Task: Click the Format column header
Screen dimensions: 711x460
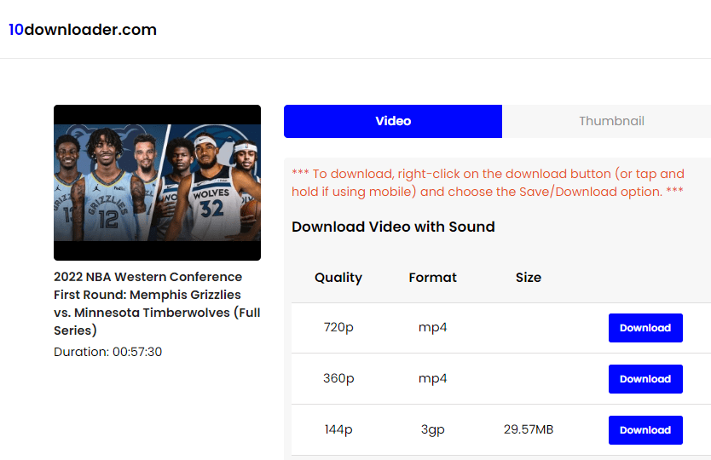Action: pyautogui.click(x=432, y=278)
